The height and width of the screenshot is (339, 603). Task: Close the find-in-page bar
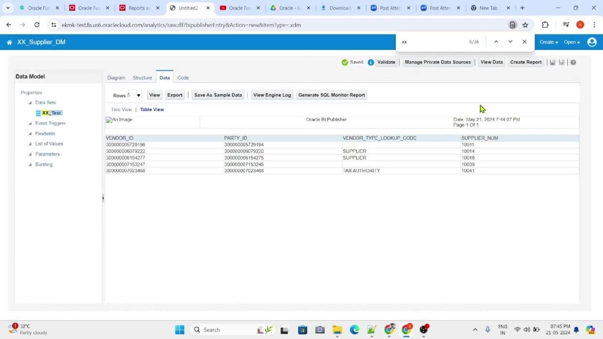click(x=524, y=42)
